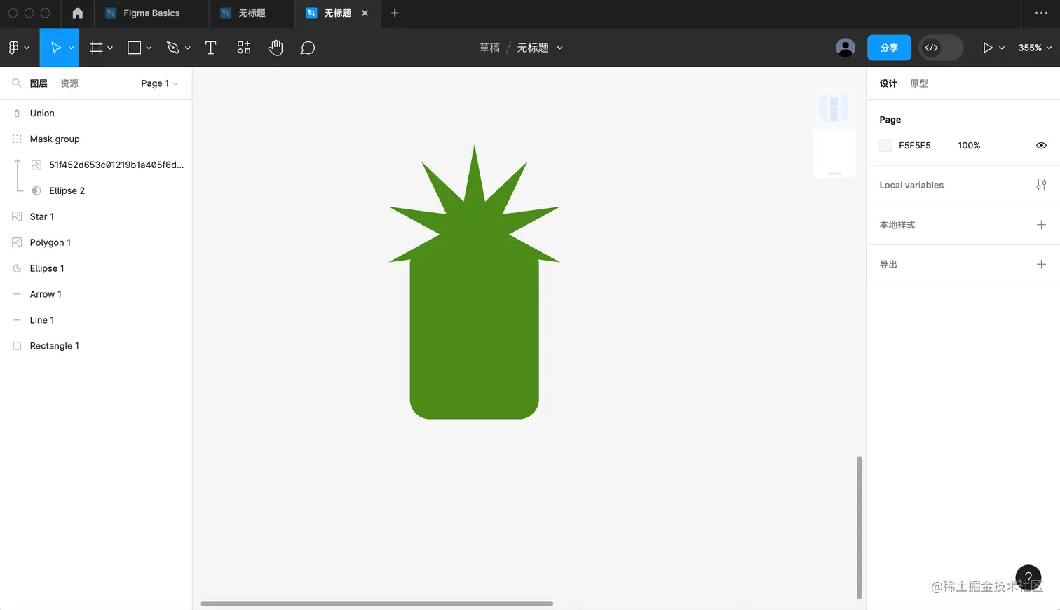Image resolution: width=1060 pixels, height=610 pixels.
Task: Switch to the inactive 无标题 tab
Action: coord(252,13)
